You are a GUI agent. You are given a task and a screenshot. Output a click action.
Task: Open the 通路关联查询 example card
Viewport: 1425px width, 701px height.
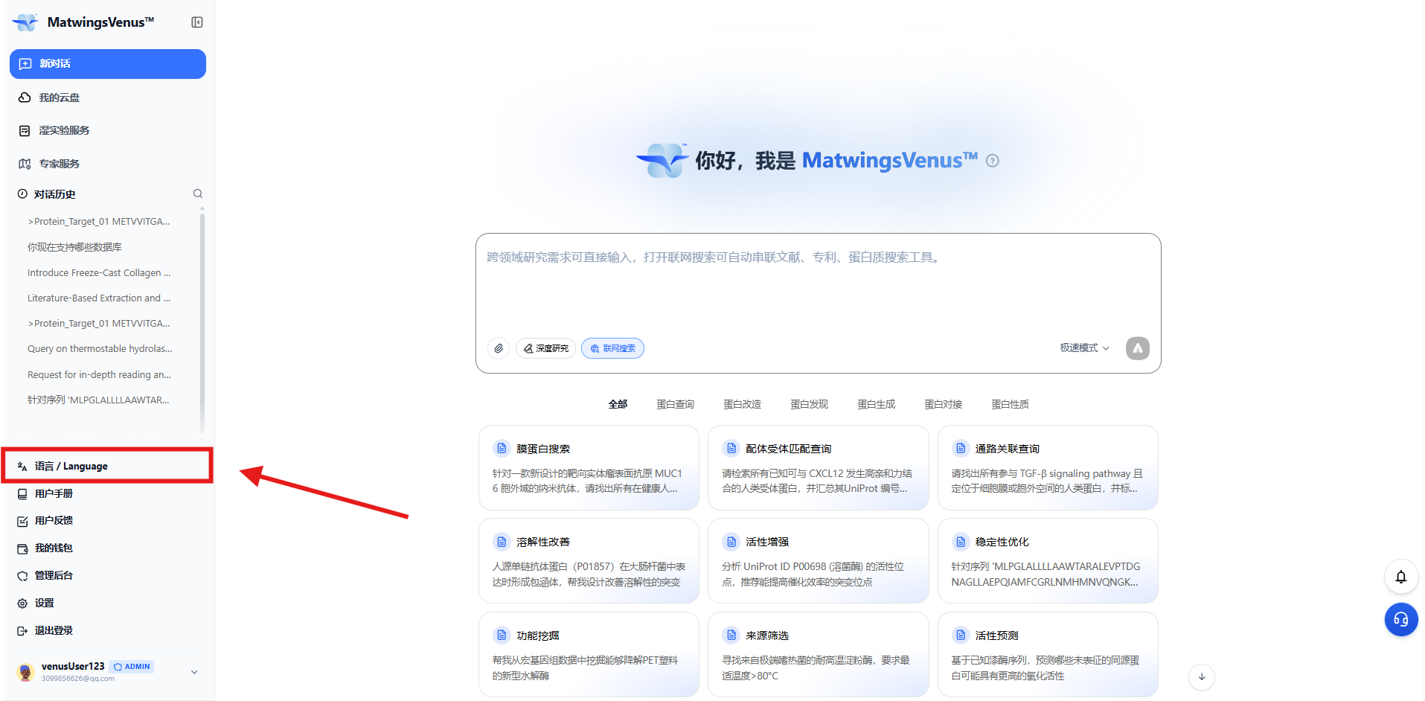(1048, 467)
